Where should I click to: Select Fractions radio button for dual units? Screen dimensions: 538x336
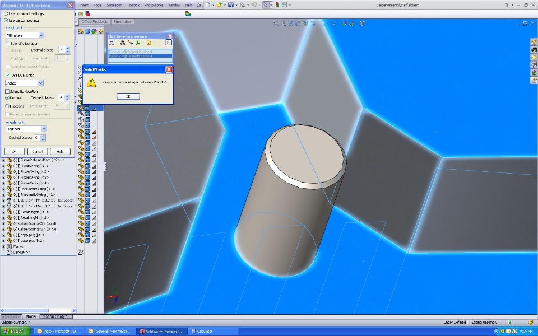(x=7, y=106)
